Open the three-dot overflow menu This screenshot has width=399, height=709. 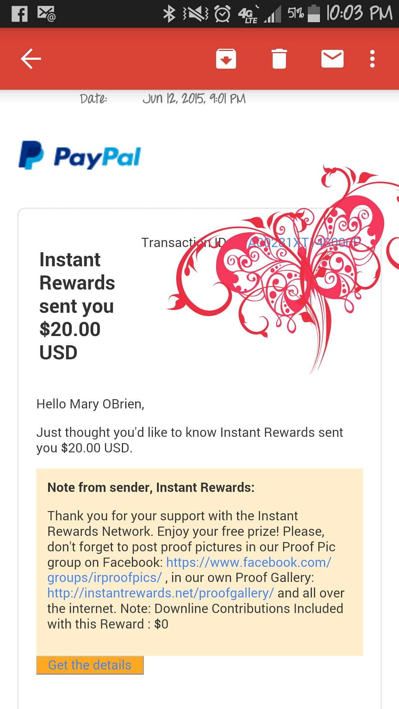click(x=372, y=59)
